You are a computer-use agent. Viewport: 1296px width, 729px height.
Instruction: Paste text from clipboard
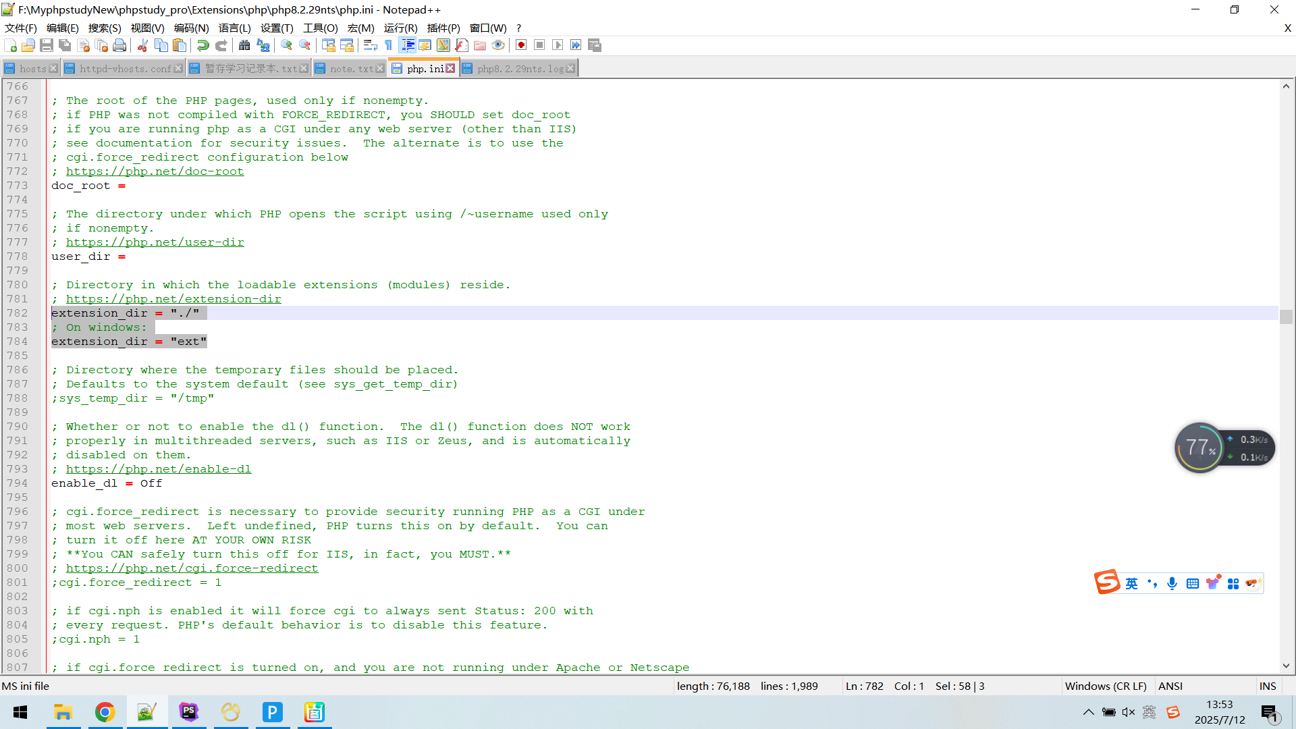coord(178,45)
